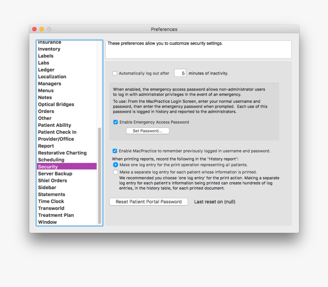The height and width of the screenshot is (287, 328).
Task: Select one log entry for all patients
Action: tap(115, 165)
